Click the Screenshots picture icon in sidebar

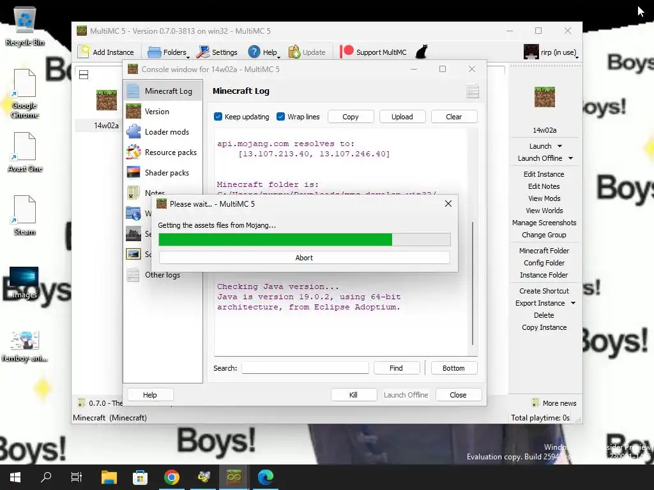click(x=133, y=254)
